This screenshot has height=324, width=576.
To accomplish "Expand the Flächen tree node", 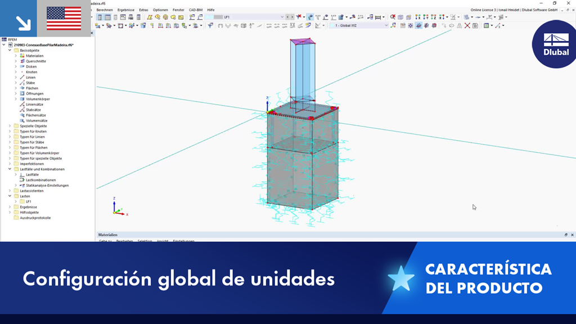I will (16, 88).
